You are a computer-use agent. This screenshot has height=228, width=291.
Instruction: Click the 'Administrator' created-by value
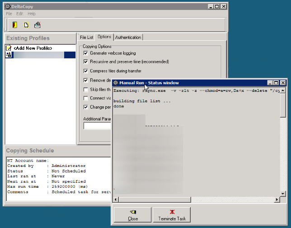[69, 166]
